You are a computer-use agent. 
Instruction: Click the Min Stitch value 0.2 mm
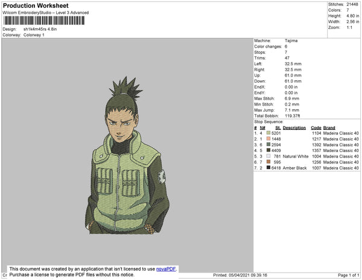(292, 104)
